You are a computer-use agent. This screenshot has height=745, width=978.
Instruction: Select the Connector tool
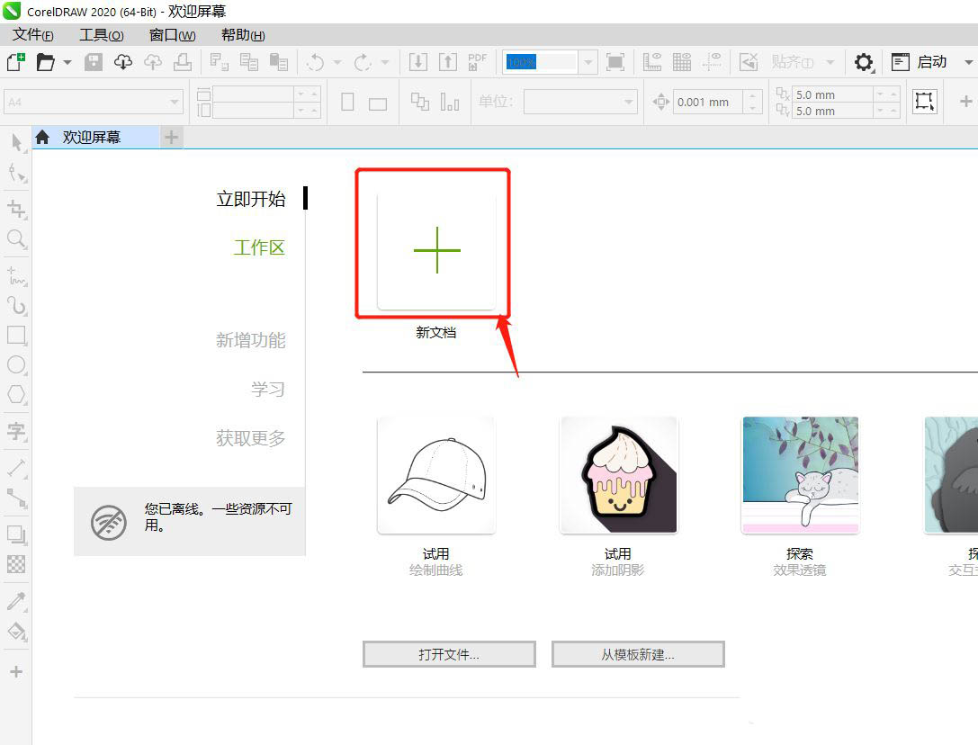16,498
